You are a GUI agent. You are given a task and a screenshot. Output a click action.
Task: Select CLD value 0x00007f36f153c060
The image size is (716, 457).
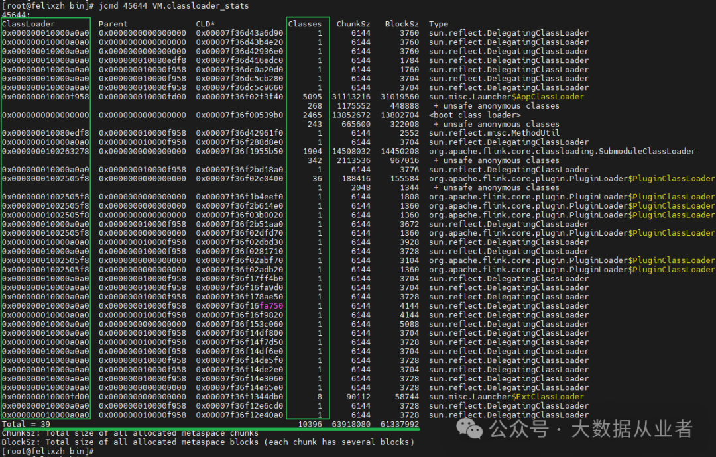(239, 324)
